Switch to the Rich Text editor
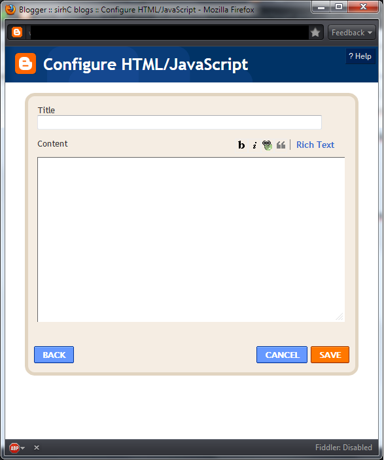 315,145
